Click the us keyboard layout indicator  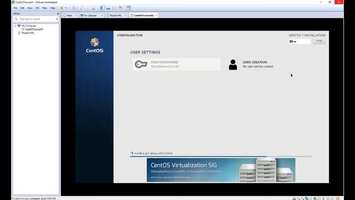point(300,42)
